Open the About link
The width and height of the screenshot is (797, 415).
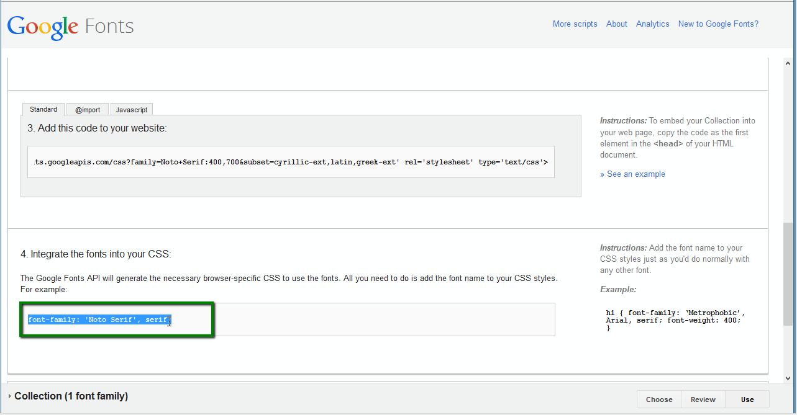[616, 24]
